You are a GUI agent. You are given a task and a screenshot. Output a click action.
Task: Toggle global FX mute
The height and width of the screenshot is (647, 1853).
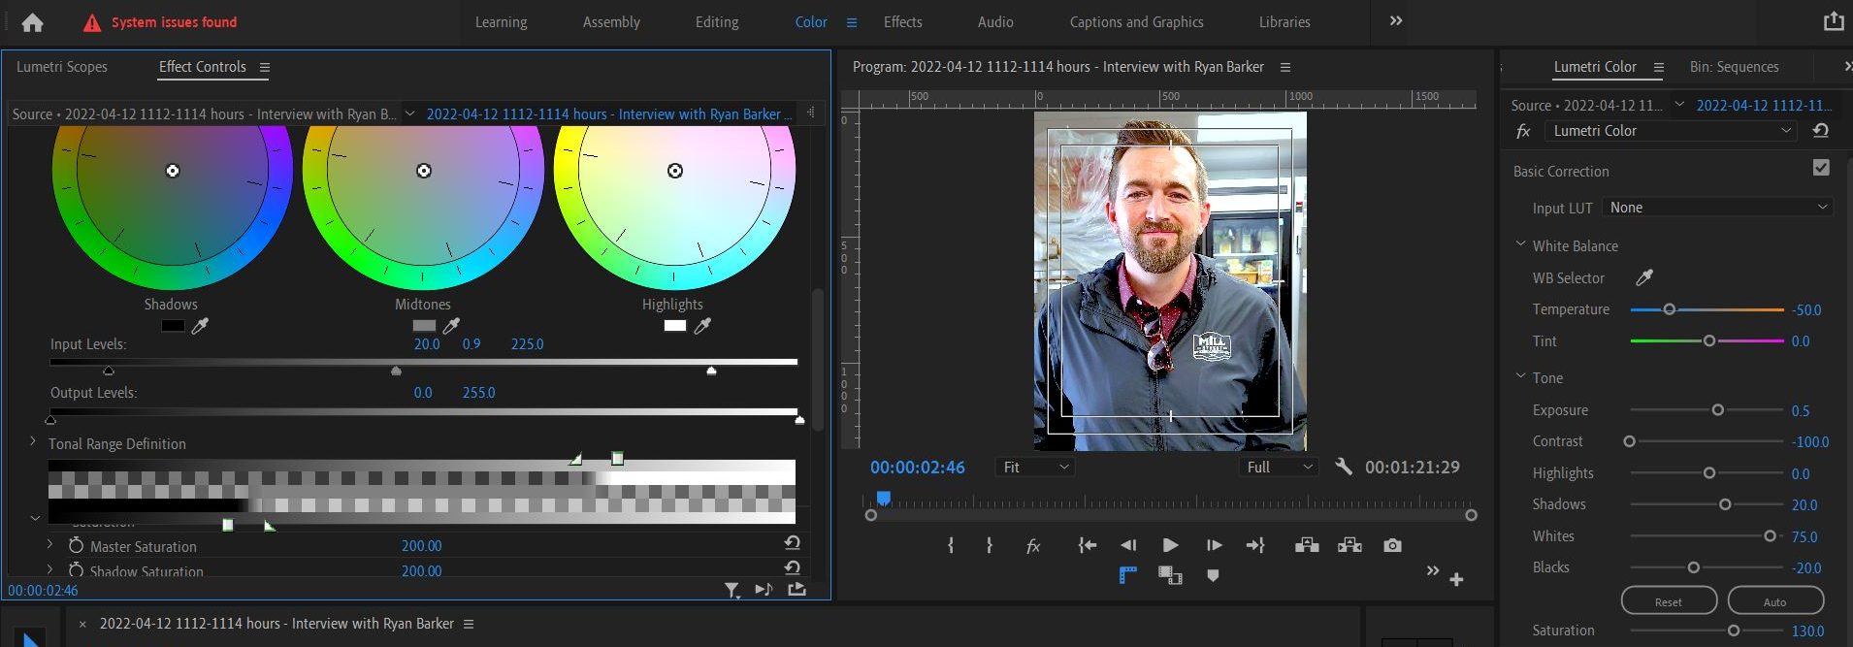(1033, 546)
